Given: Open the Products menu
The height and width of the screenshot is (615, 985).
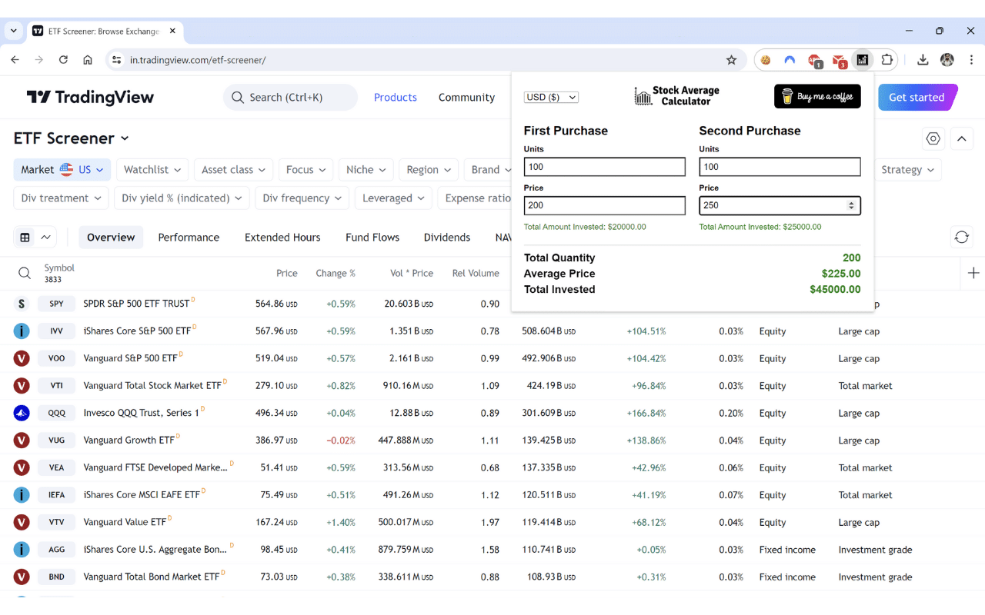Looking at the screenshot, I should (x=396, y=98).
